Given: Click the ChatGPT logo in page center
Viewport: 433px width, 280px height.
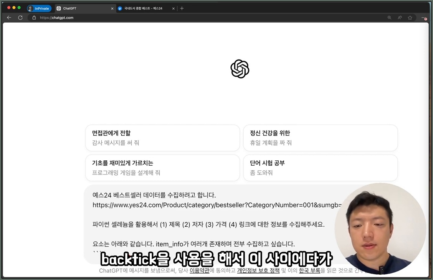Looking at the screenshot, I should pos(240,69).
